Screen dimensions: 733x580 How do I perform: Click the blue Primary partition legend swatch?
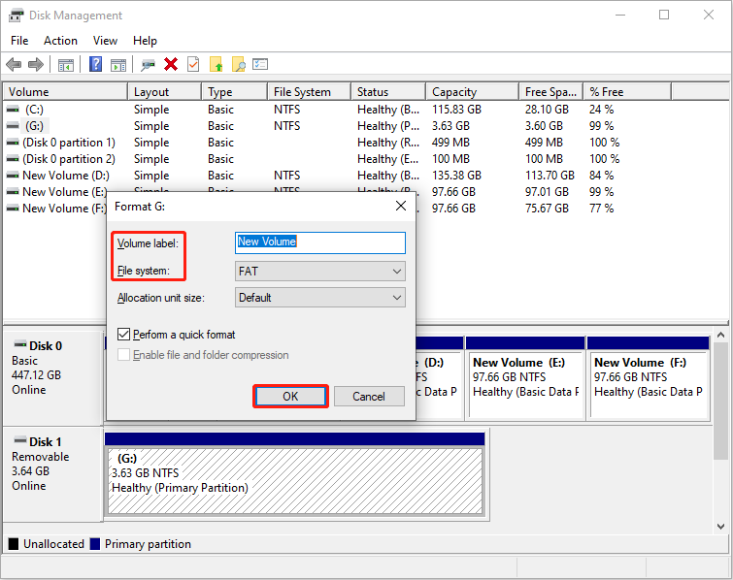coord(95,544)
